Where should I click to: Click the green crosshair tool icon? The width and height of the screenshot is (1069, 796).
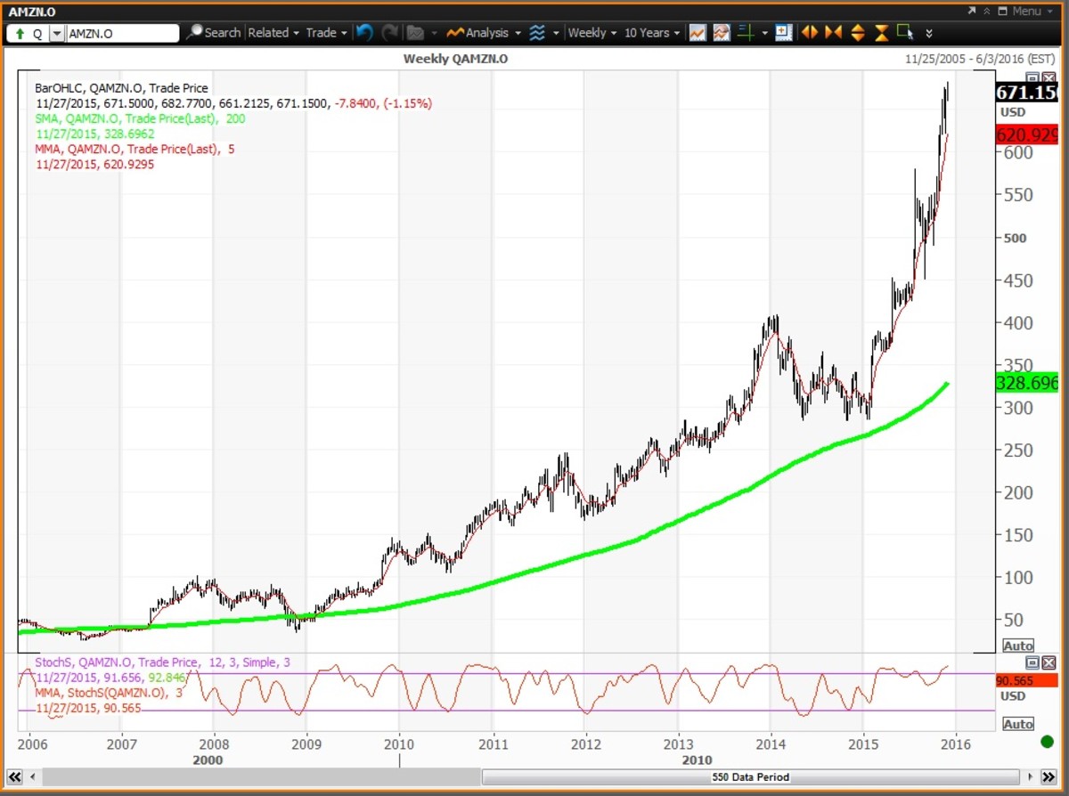pos(747,33)
